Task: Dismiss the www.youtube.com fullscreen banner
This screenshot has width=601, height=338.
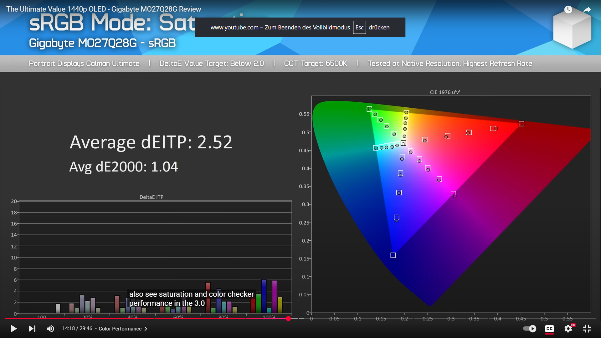Action: pos(300,27)
